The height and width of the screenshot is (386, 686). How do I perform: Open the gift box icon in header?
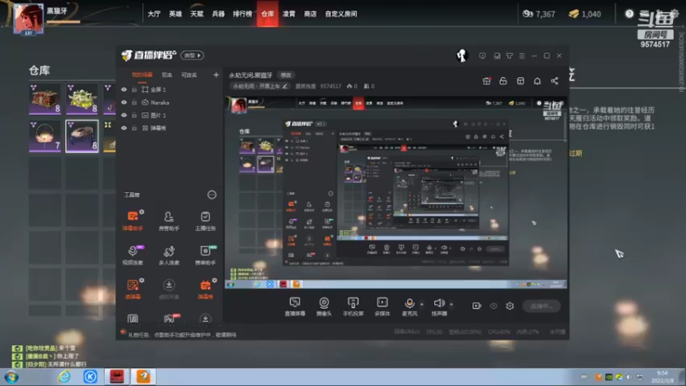tap(486, 81)
